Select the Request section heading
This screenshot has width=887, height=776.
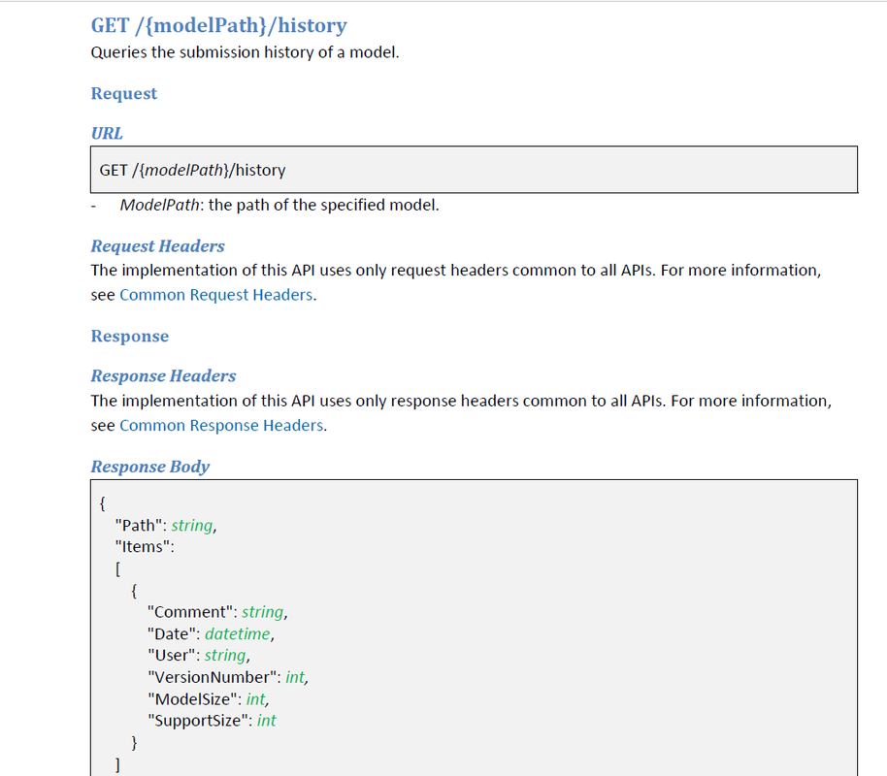click(124, 93)
